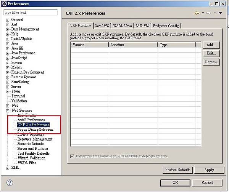229x192 pixels.
Task: Open the JAX-WS tab
Action: (x=142, y=26)
